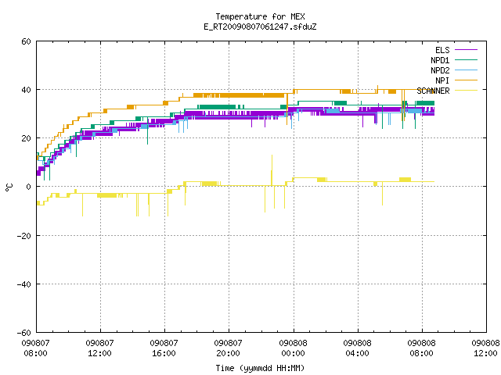Click the y-axis label -60
Screen dimensions: 501x375
point(24,333)
